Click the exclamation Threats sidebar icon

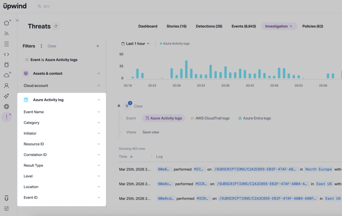[x=7, y=117]
